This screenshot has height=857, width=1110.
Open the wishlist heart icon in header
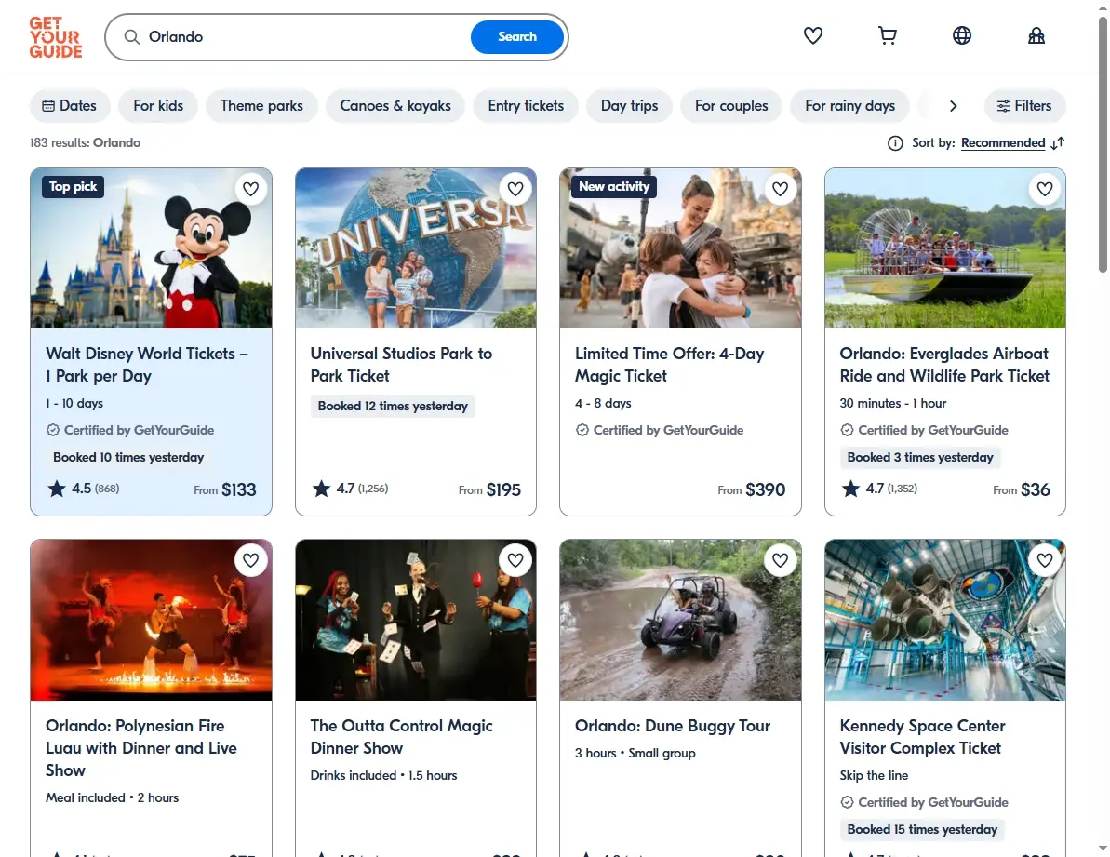(x=812, y=35)
